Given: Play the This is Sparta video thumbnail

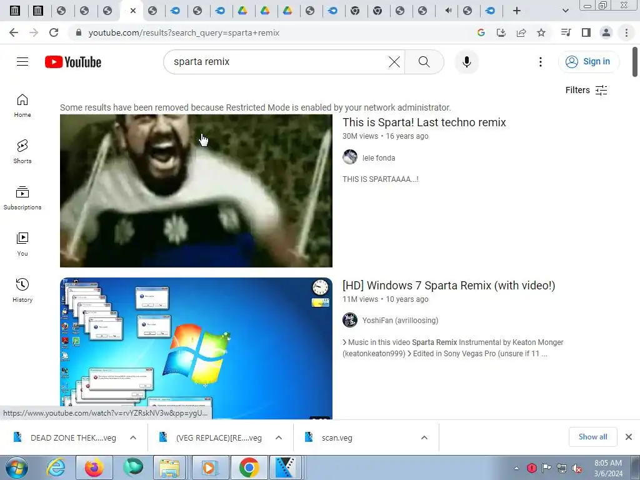Looking at the screenshot, I should [x=196, y=191].
